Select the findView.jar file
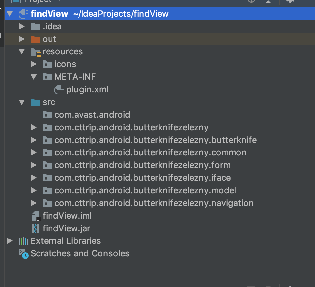Viewport: 315px width, 287px height. tap(66, 228)
